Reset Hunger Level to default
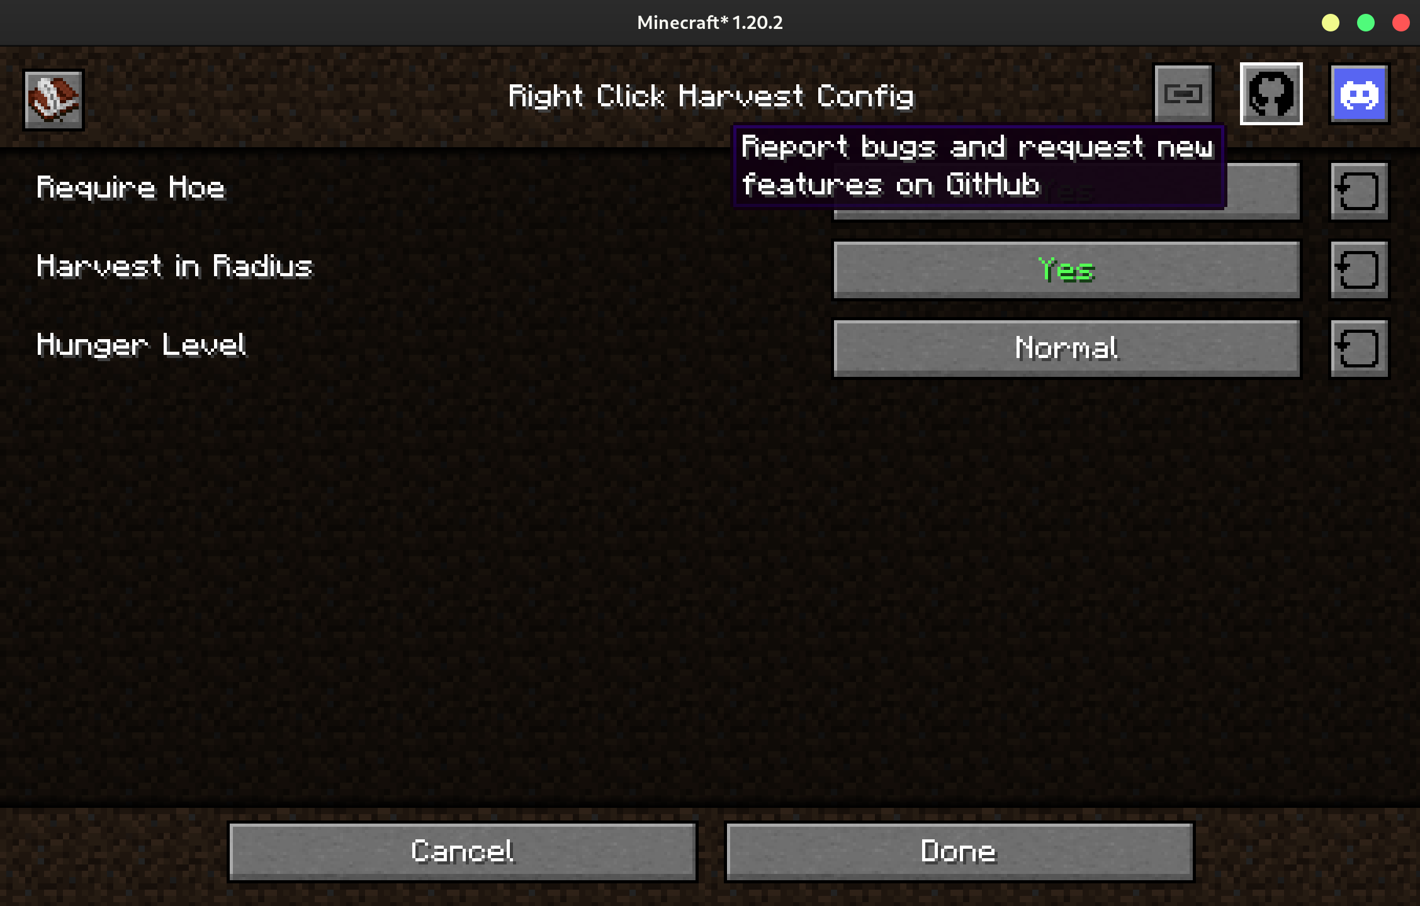 [x=1356, y=347]
